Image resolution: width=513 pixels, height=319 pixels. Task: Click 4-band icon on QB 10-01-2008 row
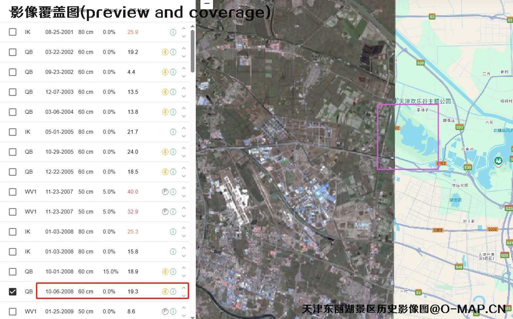(165, 272)
